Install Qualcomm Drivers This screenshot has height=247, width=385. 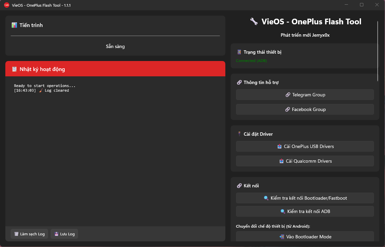(305, 161)
